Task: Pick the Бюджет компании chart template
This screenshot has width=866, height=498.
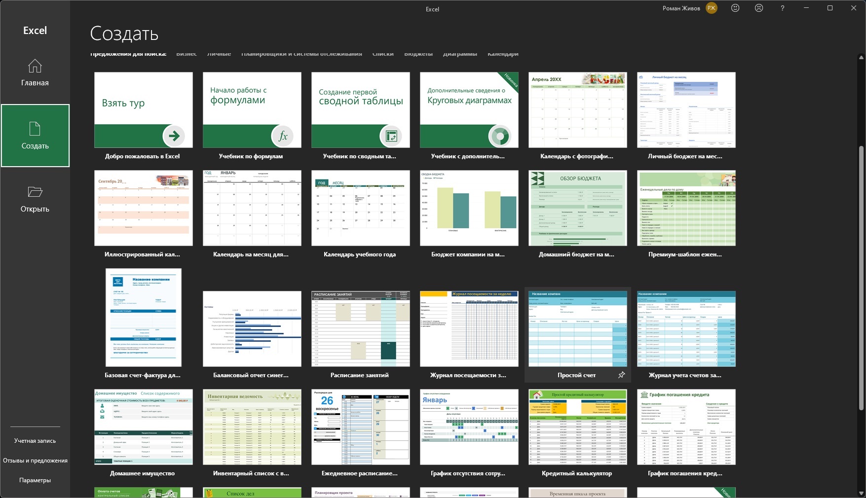Action: [469, 208]
